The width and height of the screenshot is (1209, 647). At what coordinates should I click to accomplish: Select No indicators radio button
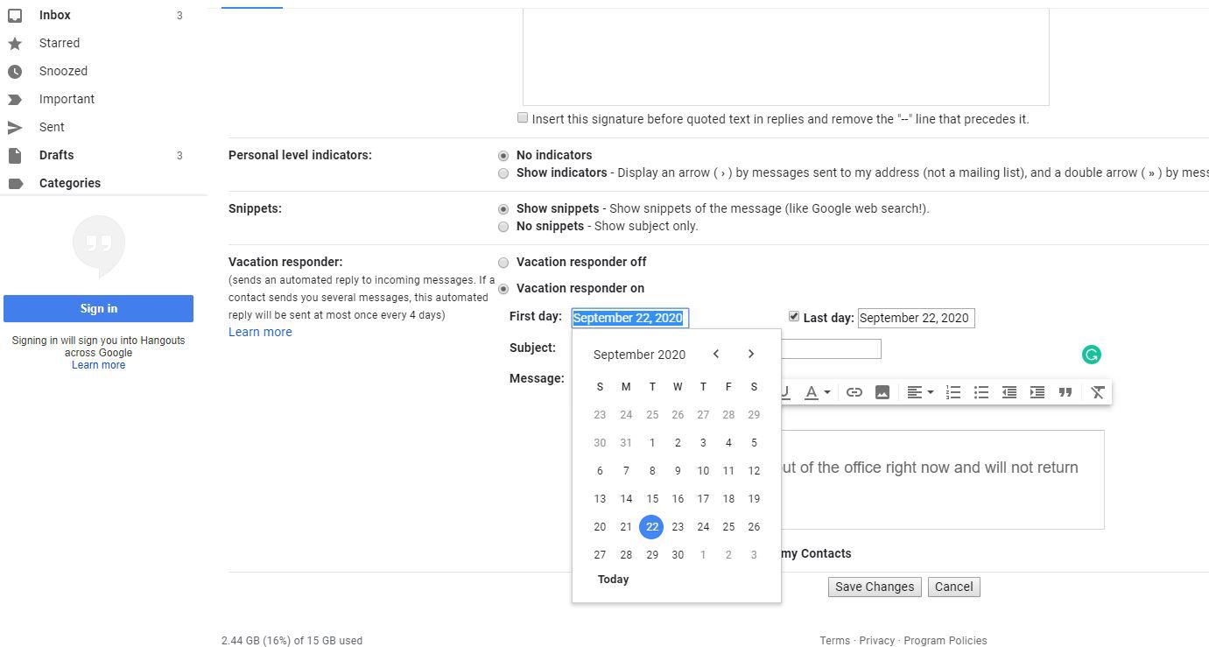pos(503,156)
